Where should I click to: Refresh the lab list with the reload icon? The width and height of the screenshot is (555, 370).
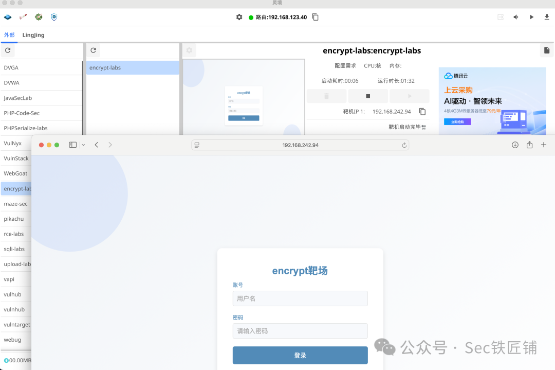click(7, 50)
